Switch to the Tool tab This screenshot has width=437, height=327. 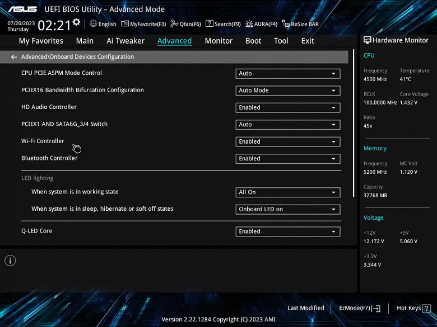tap(281, 41)
